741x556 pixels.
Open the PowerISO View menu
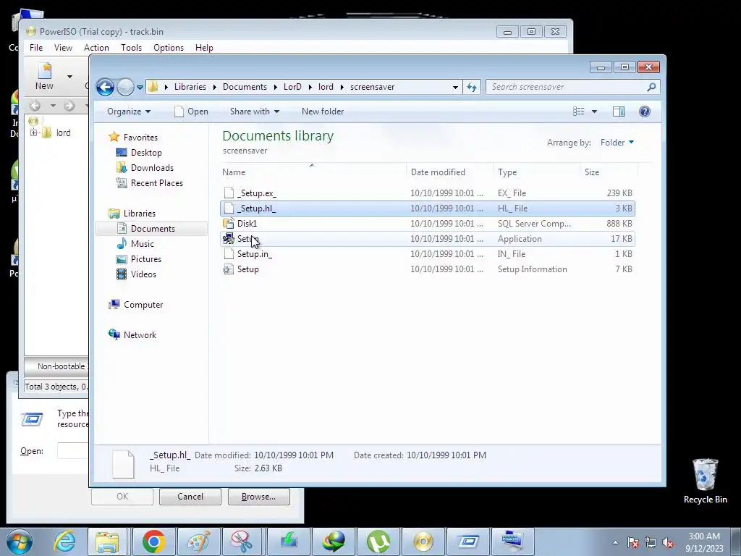pos(63,48)
